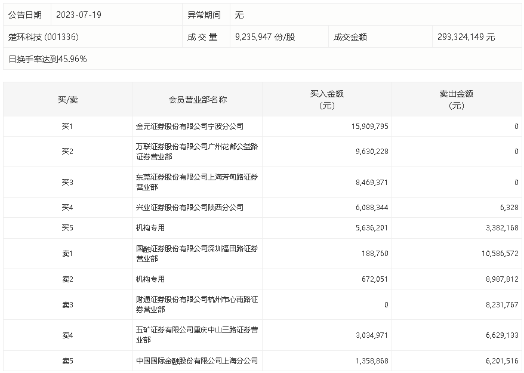
Task: Click the 买入金额 column header
Action: [x=326, y=100]
